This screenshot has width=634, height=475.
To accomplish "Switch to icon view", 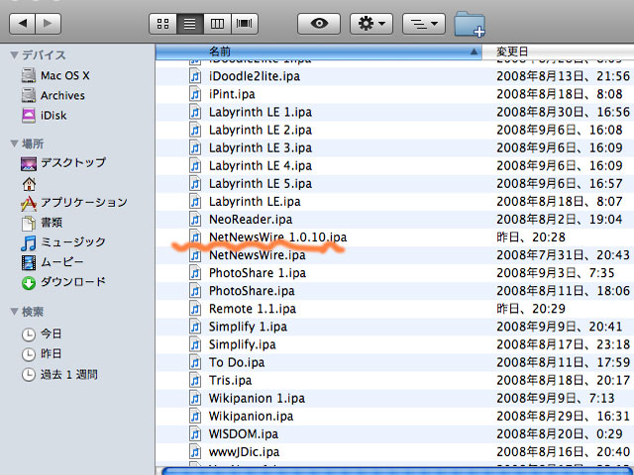I will (162, 24).
